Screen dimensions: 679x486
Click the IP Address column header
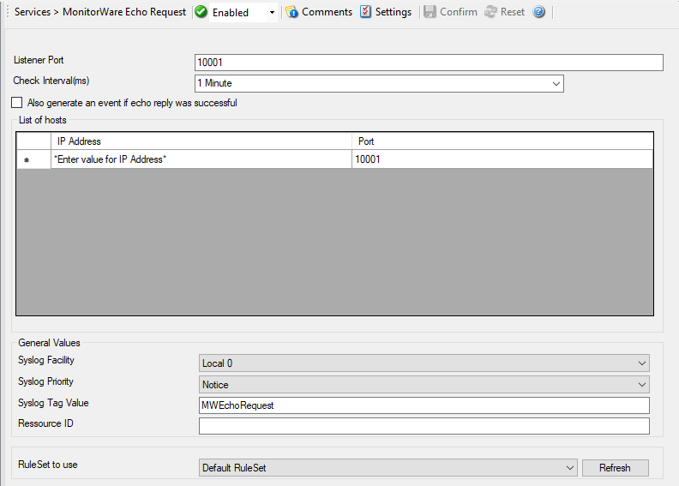point(201,141)
